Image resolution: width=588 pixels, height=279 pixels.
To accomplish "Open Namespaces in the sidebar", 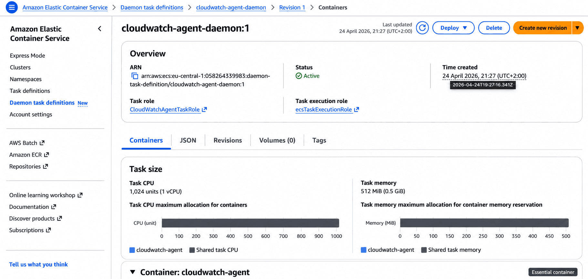I will pyautogui.click(x=26, y=79).
